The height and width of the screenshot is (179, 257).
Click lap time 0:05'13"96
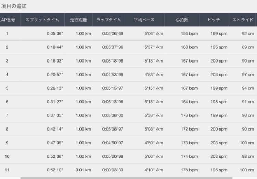[113, 102]
